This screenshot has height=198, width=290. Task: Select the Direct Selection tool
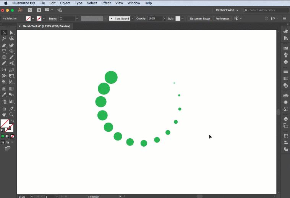pyautogui.click(x=11, y=33)
